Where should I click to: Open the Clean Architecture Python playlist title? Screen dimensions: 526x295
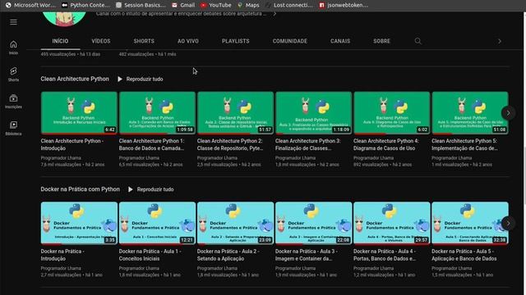point(75,79)
